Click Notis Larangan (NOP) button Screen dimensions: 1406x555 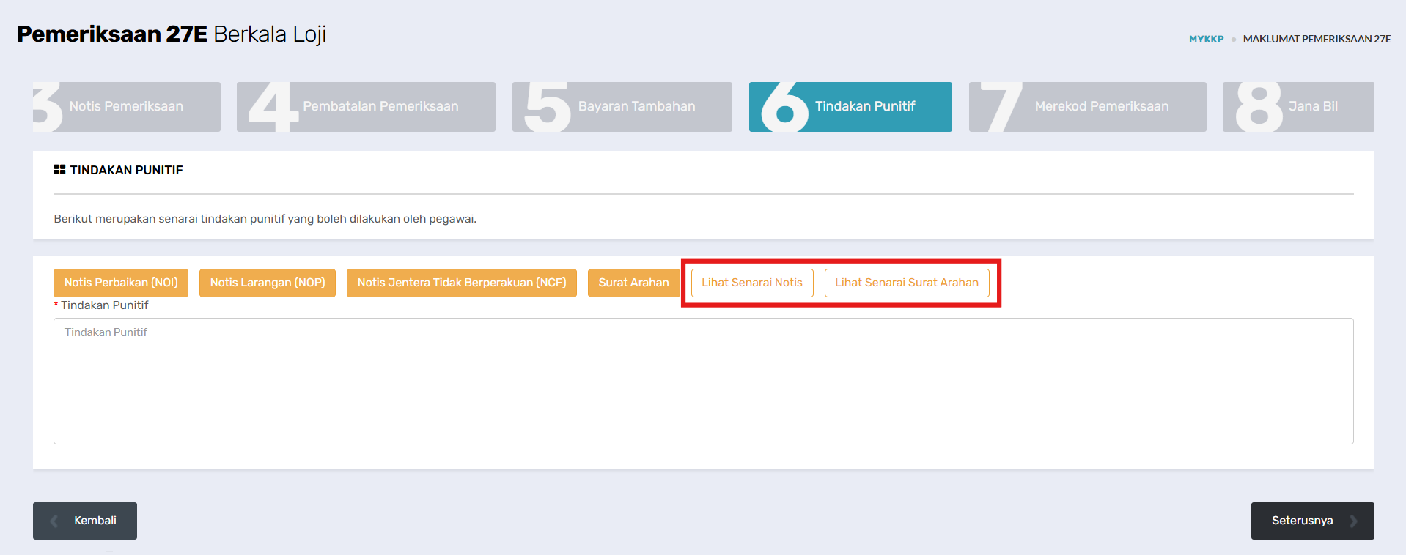point(268,283)
